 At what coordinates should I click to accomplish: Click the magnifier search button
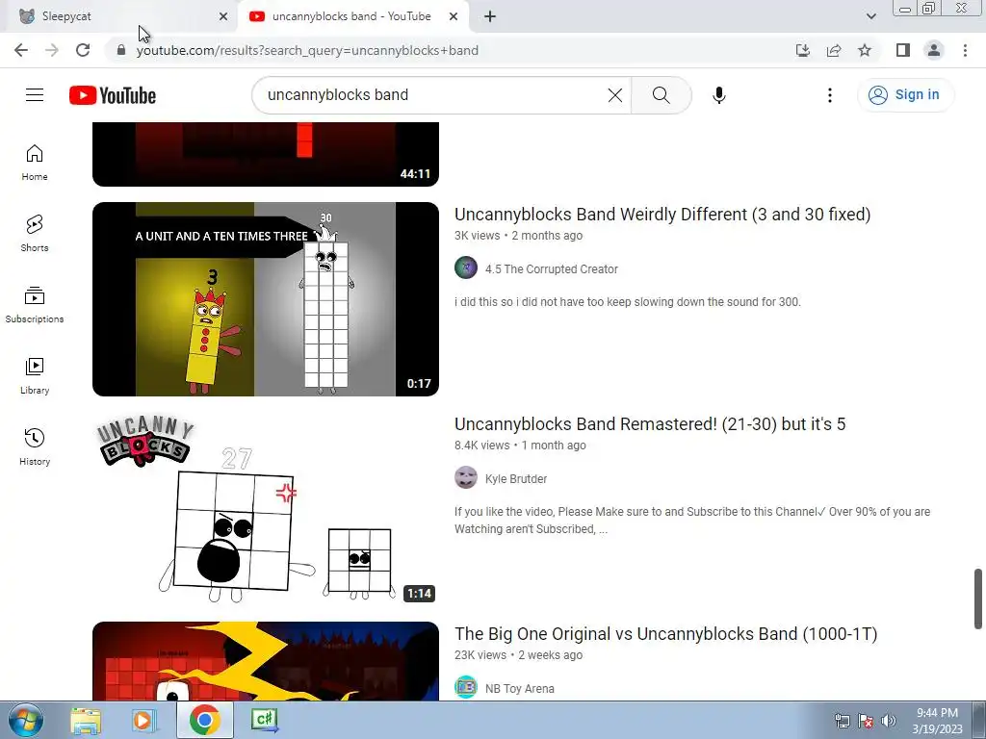point(661,95)
